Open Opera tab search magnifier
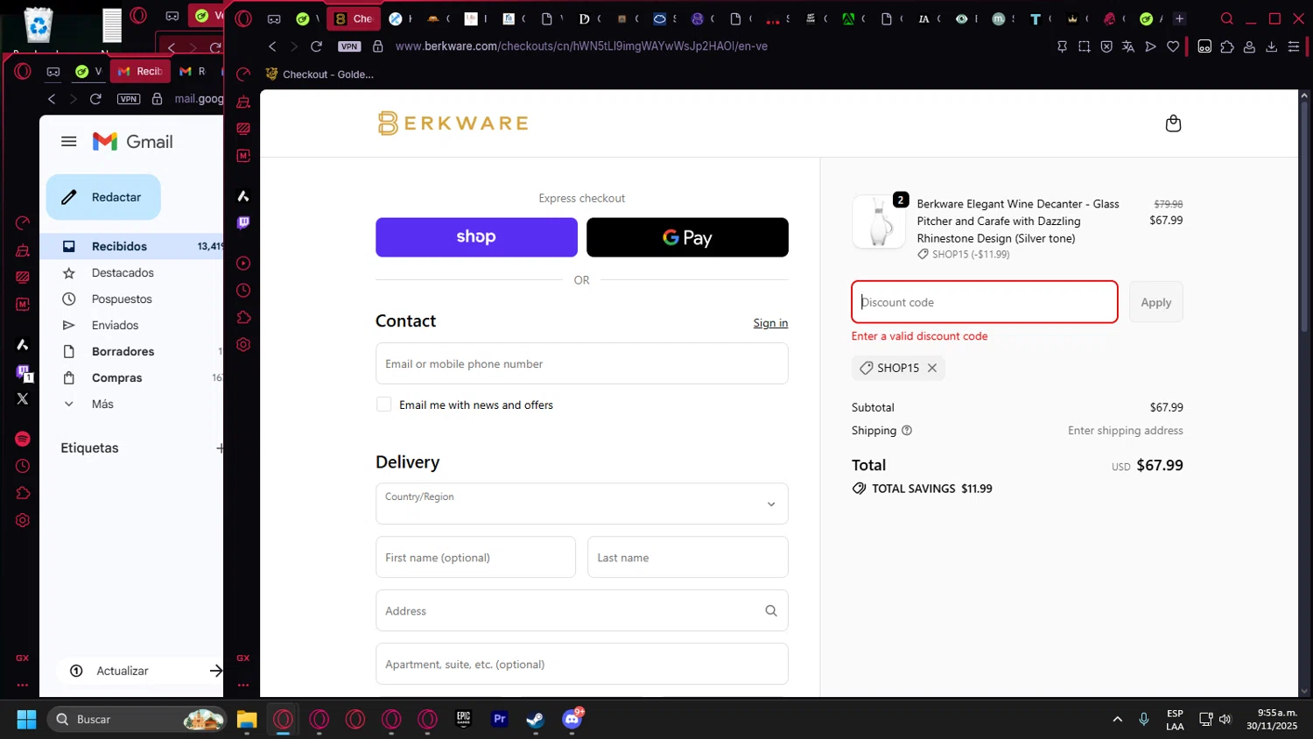The image size is (1313, 739). 1226,18
